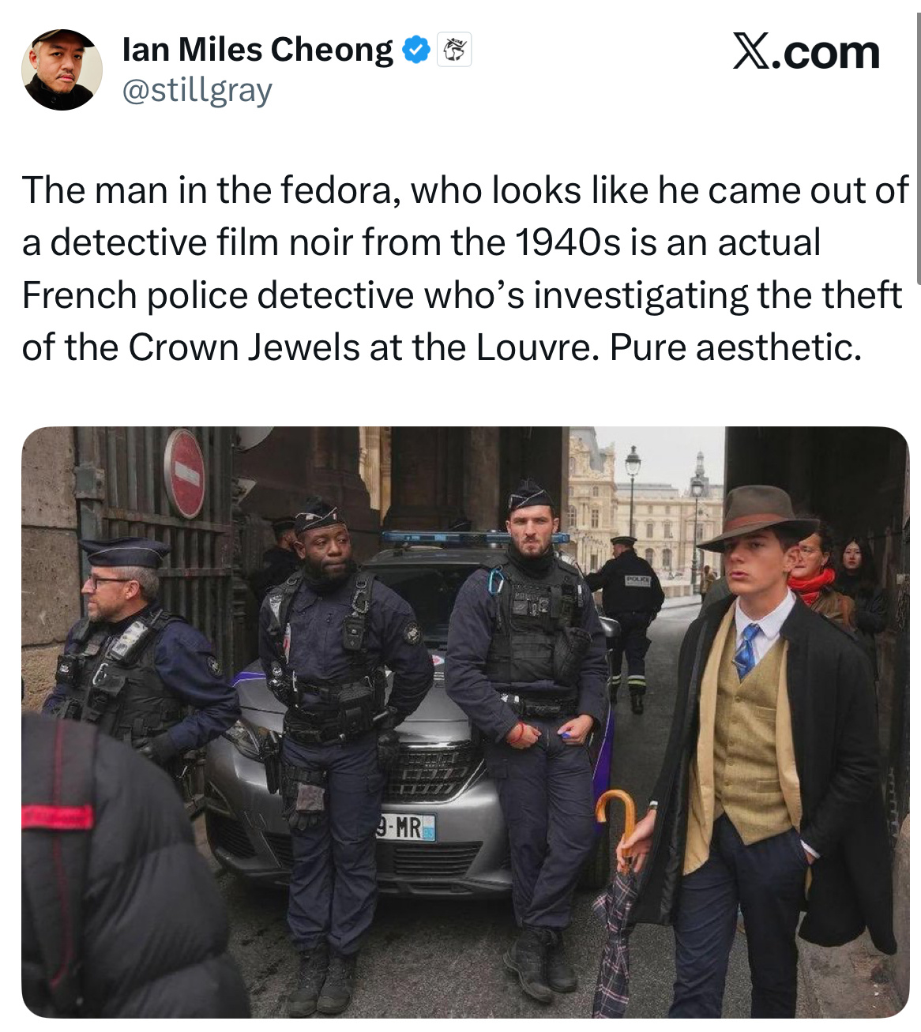The height and width of the screenshot is (1032, 921).
Task: Click the red no-entry sign in the photo
Action: click(x=185, y=473)
